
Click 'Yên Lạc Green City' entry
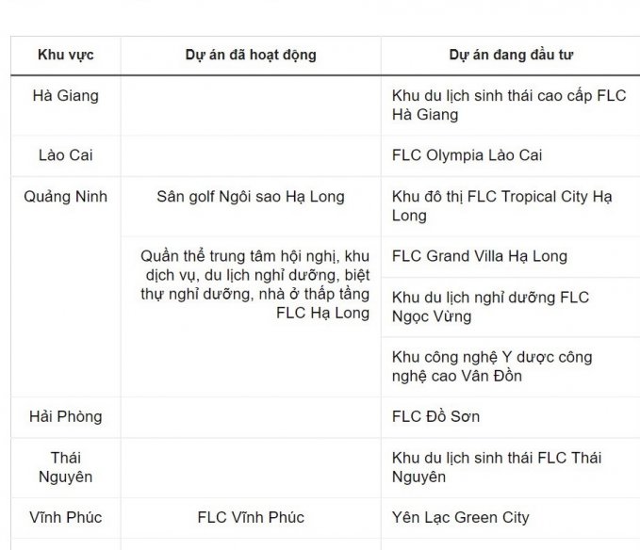[460, 517]
